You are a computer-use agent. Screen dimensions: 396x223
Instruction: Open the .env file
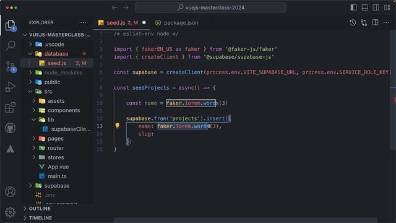point(57,195)
